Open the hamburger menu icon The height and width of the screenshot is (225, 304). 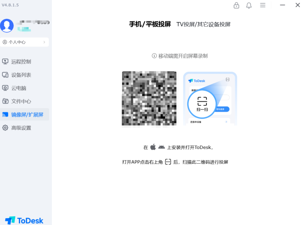pos(263,5)
